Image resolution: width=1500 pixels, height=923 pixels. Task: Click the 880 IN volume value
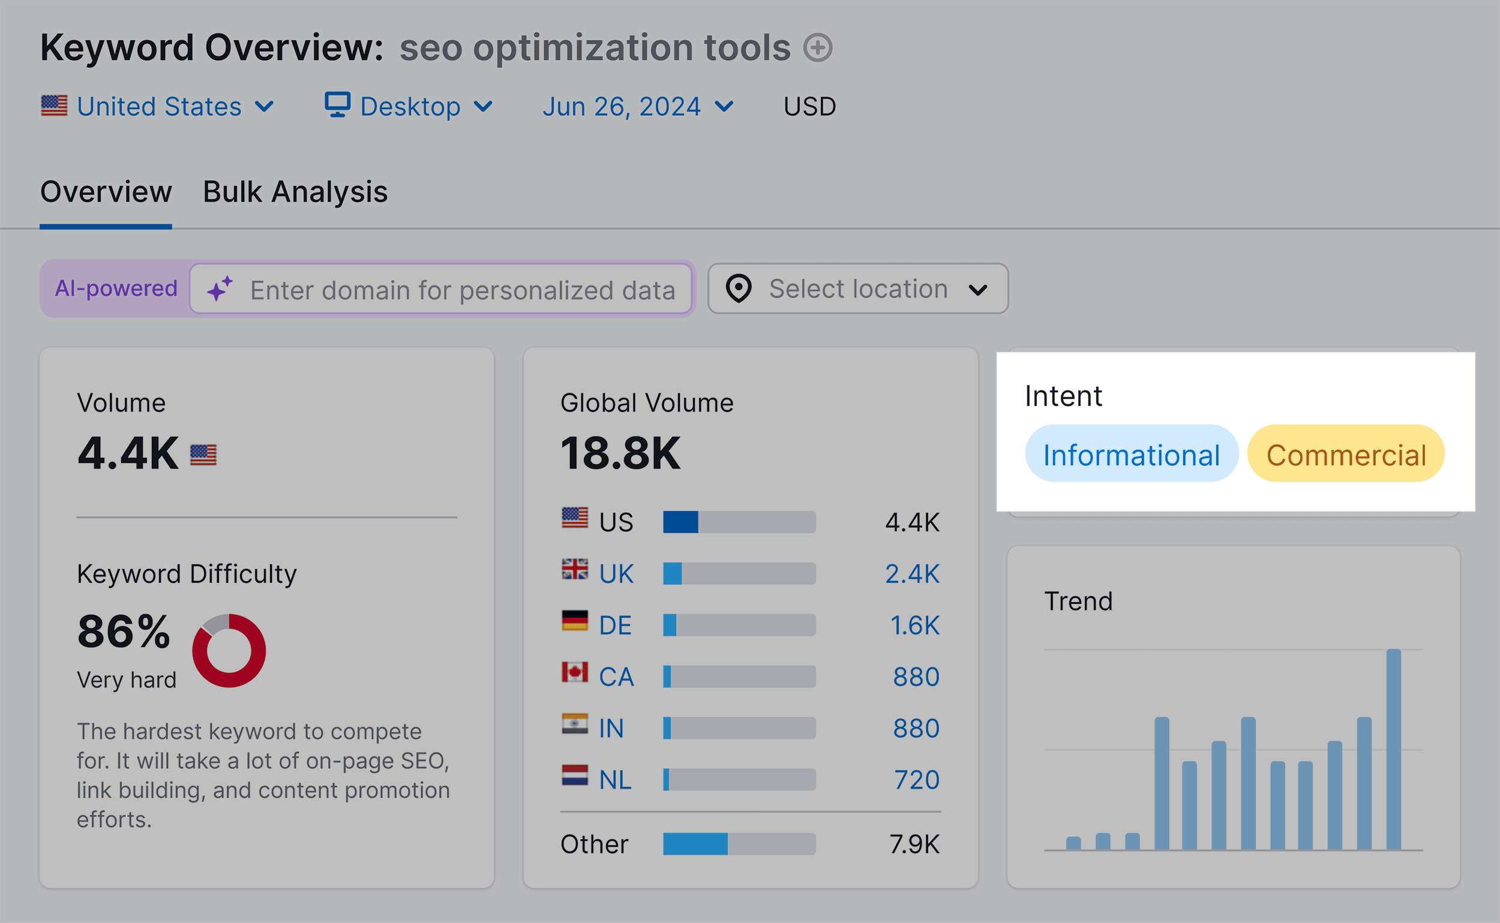point(916,728)
